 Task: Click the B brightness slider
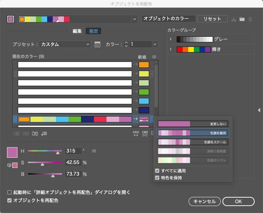point(45,174)
